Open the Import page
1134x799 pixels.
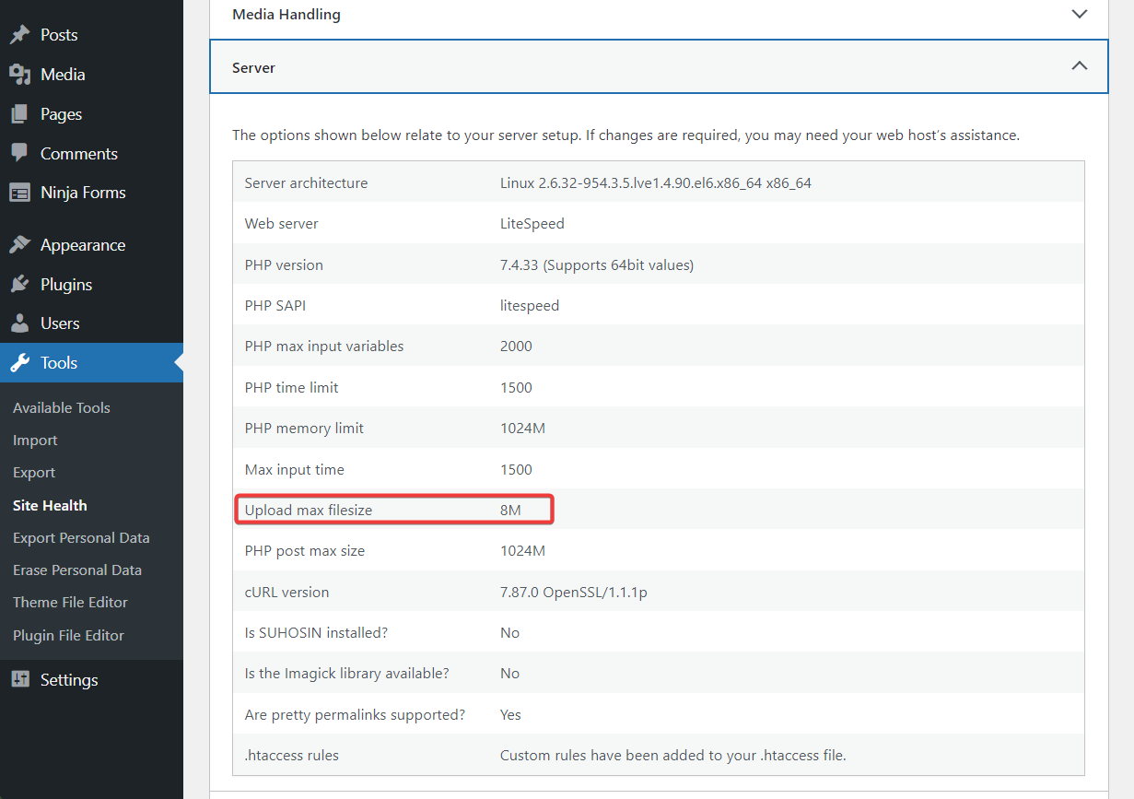(34, 440)
